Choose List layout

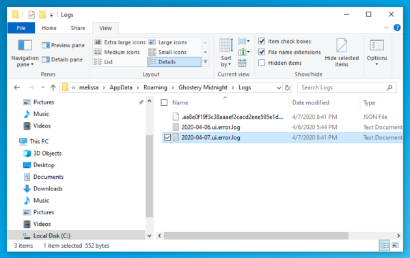103,62
